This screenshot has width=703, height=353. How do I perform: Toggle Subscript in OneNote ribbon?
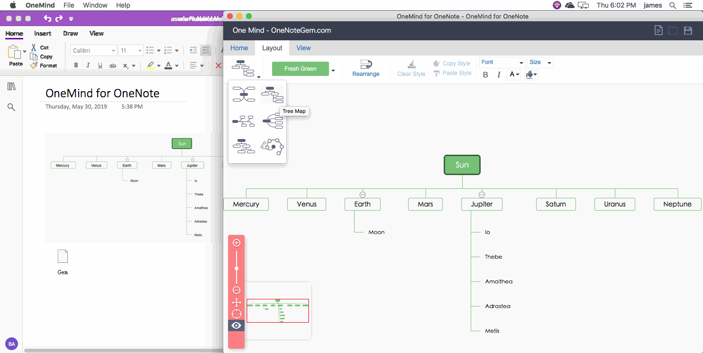pos(126,65)
